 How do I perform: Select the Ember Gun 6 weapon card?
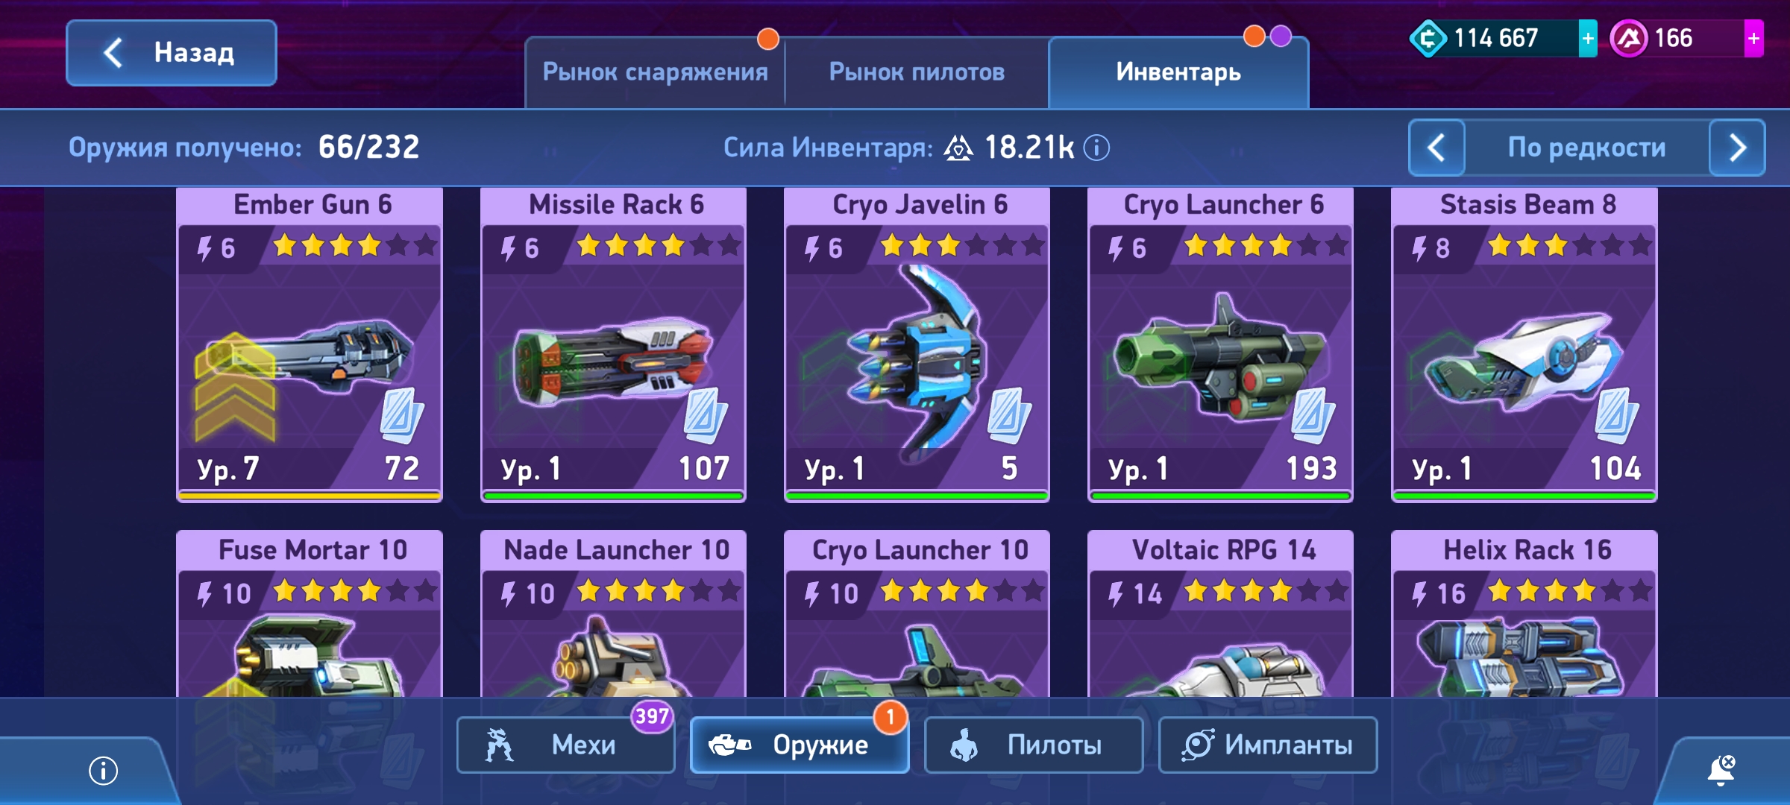(x=310, y=344)
